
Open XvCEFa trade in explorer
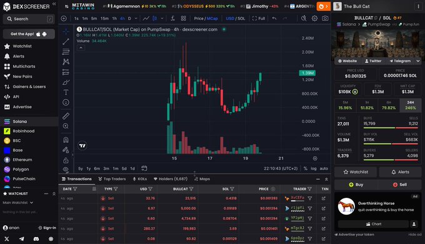coord(323,198)
